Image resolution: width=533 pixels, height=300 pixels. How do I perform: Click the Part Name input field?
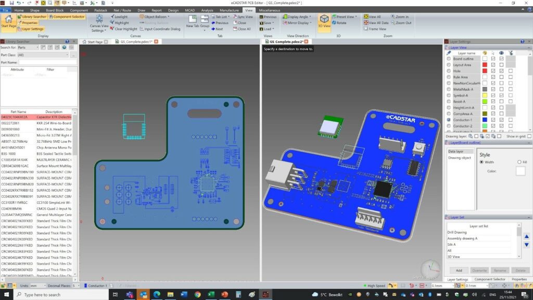click(47, 63)
